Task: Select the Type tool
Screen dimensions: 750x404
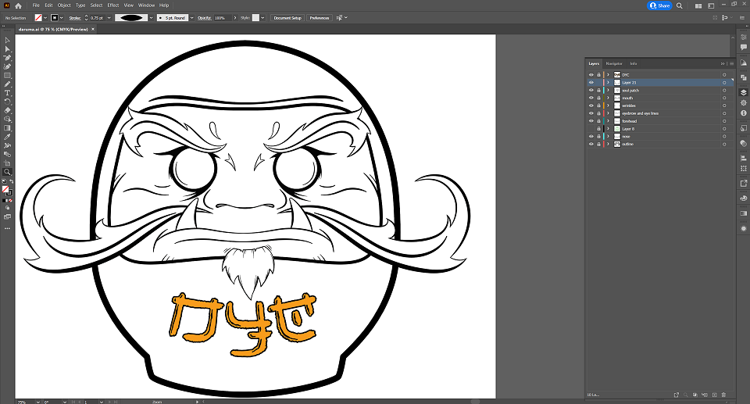Action: coord(7,93)
